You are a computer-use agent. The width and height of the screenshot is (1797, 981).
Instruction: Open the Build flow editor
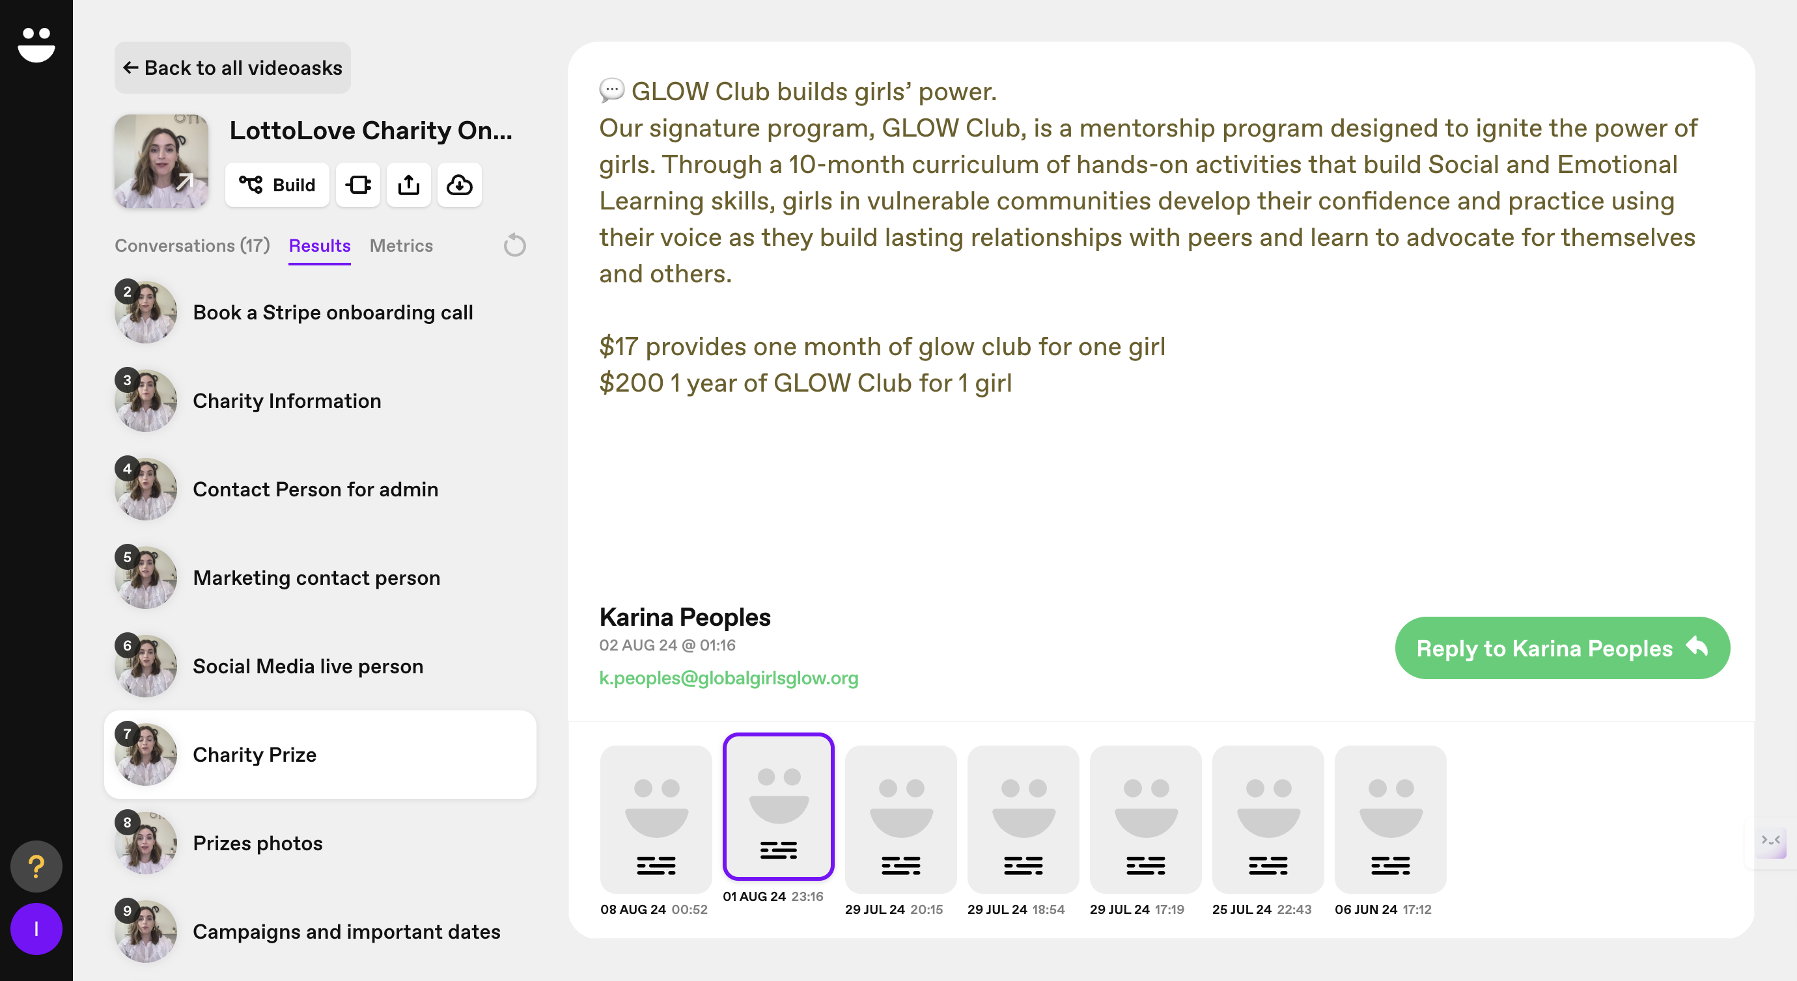click(x=277, y=185)
